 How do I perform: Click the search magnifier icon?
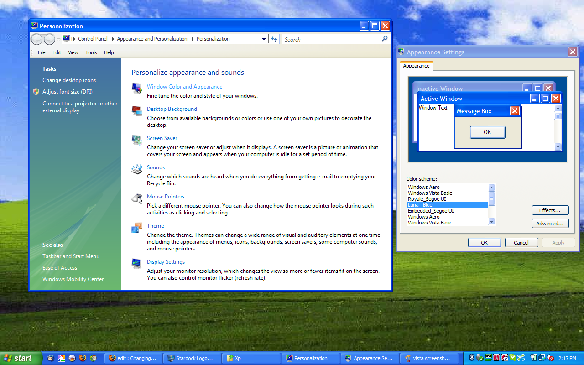click(385, 39)
